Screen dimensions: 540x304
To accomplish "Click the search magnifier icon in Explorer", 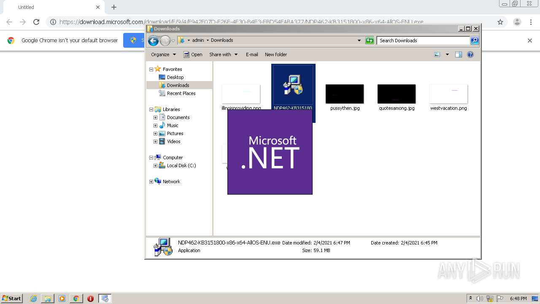I will click(475, 41).
